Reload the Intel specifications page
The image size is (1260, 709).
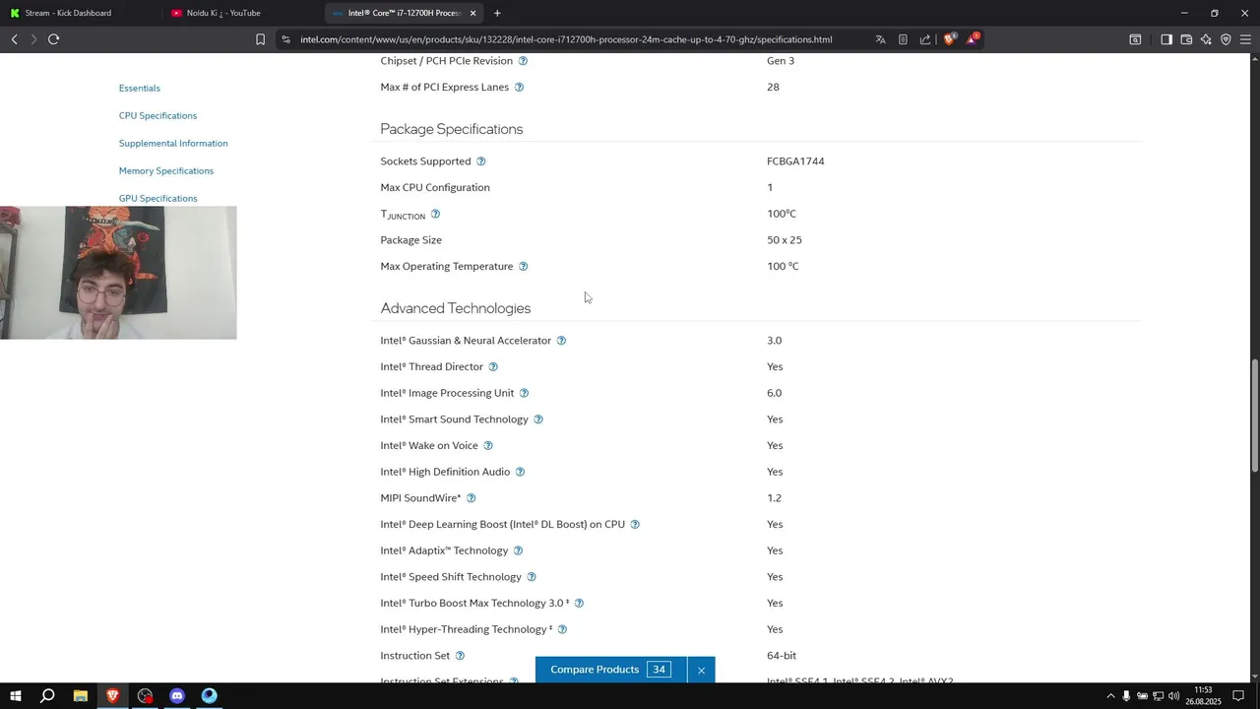tap(54, 39)
